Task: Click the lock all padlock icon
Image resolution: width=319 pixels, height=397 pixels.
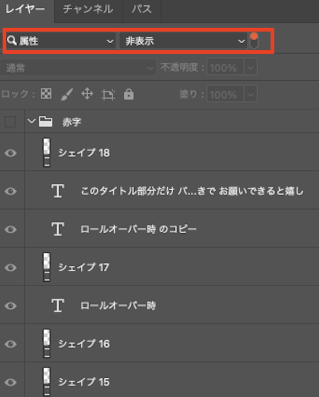Action: 129,94
